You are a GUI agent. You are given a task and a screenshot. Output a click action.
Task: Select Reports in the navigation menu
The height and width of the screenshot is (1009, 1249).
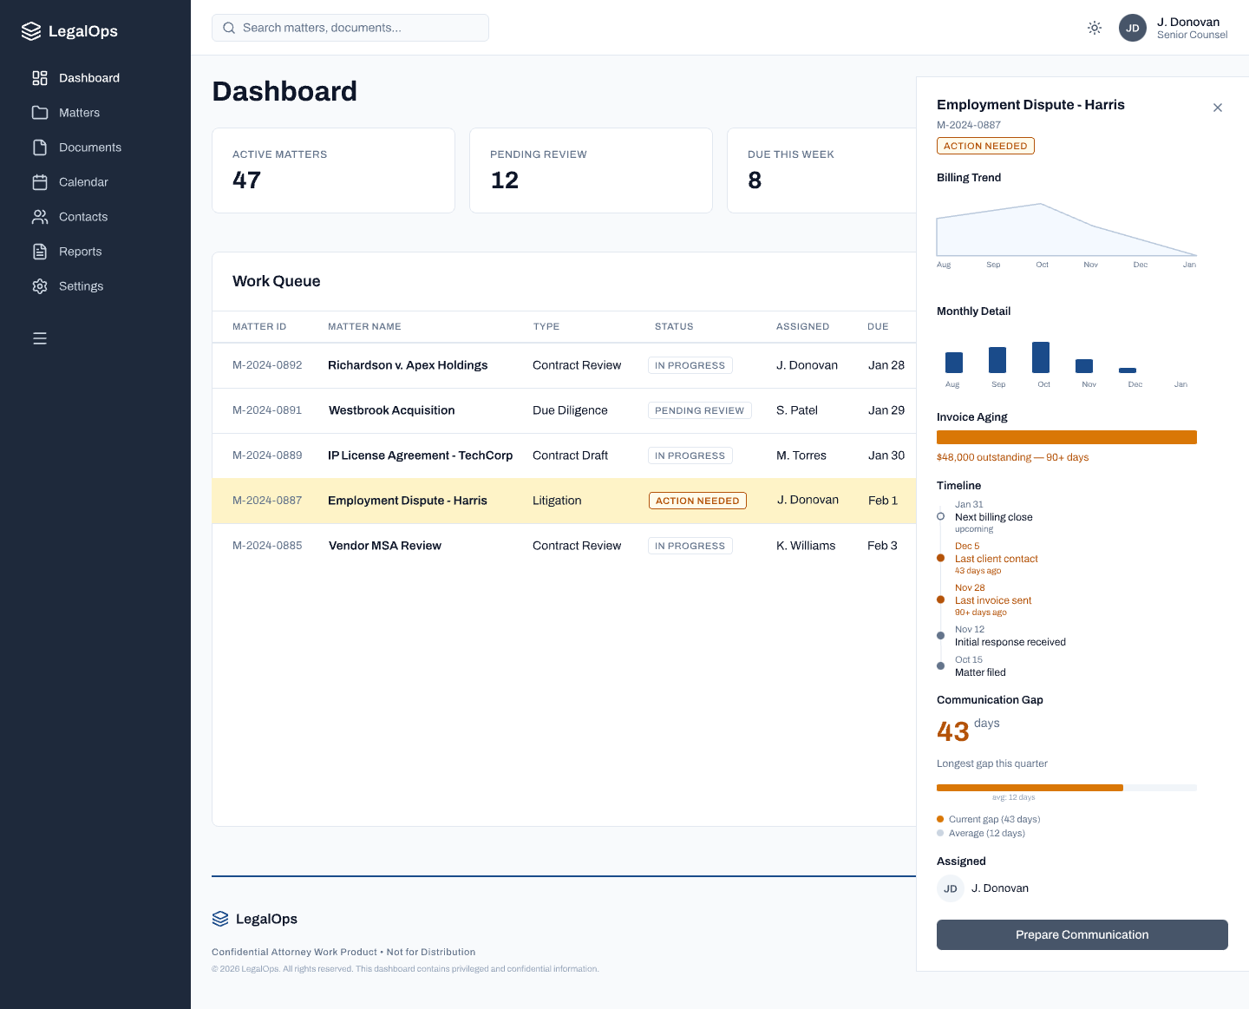(81, 251)
